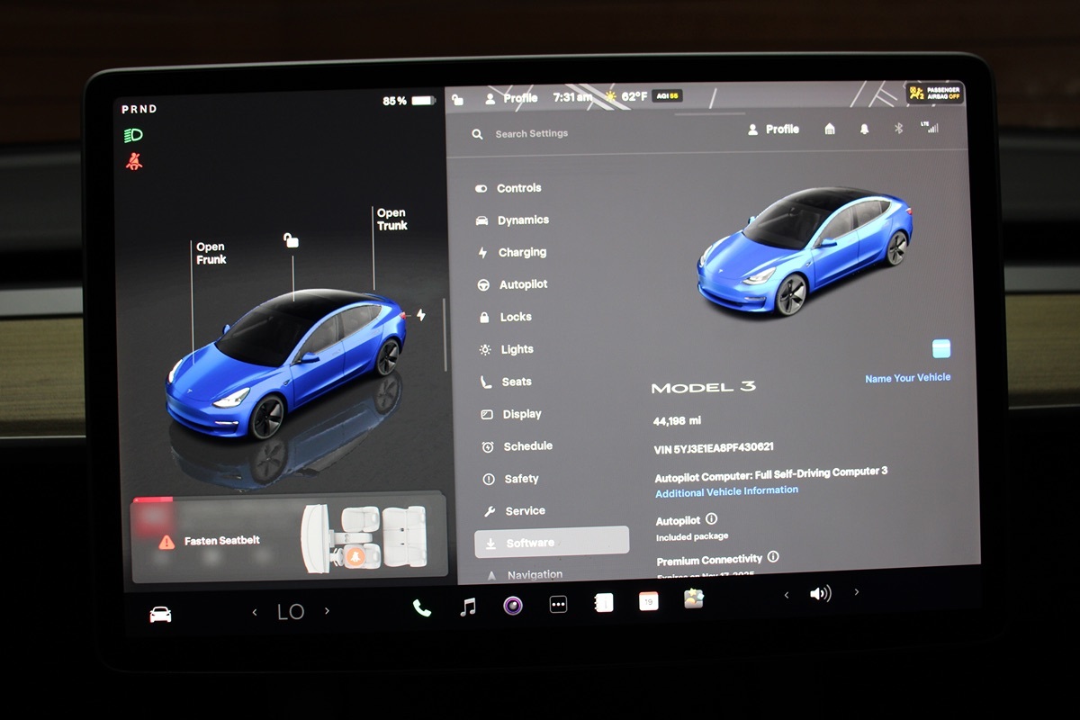Decrease temperature with left arrow by LO
Screen dimensions: 1080x720
click(x=255, y=612)
